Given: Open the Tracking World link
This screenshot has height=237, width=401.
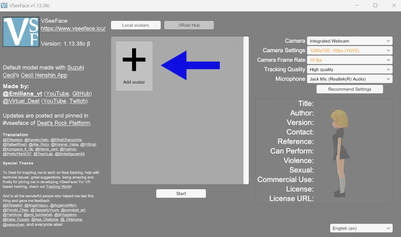Looking at the screenshot, I should (x=59, y=187).
